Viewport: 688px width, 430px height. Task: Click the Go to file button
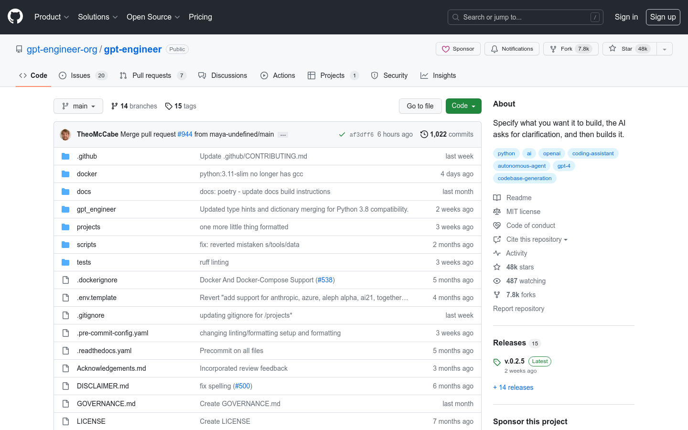(420, 106)
